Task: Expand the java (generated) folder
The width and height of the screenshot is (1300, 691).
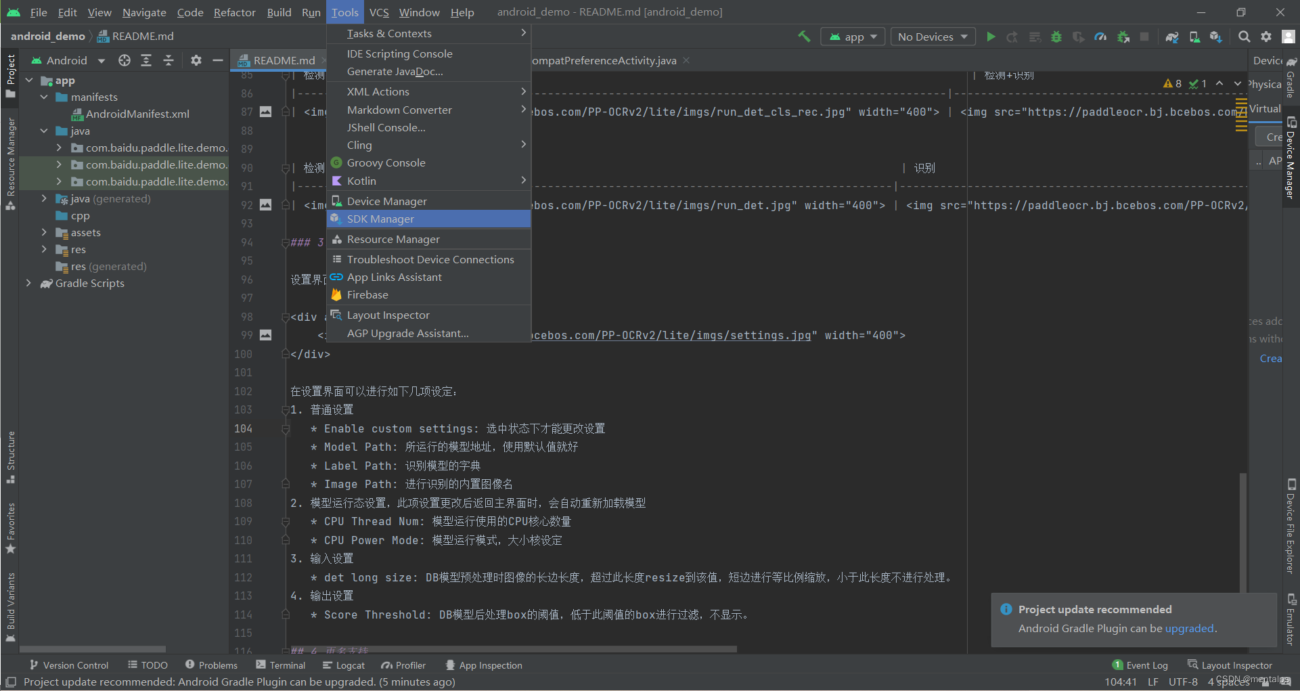Action: point(44,199)
